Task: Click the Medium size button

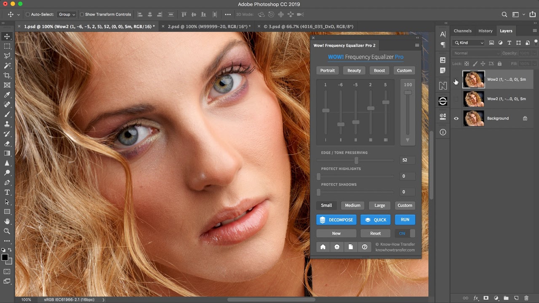Action: coord(353,205)
